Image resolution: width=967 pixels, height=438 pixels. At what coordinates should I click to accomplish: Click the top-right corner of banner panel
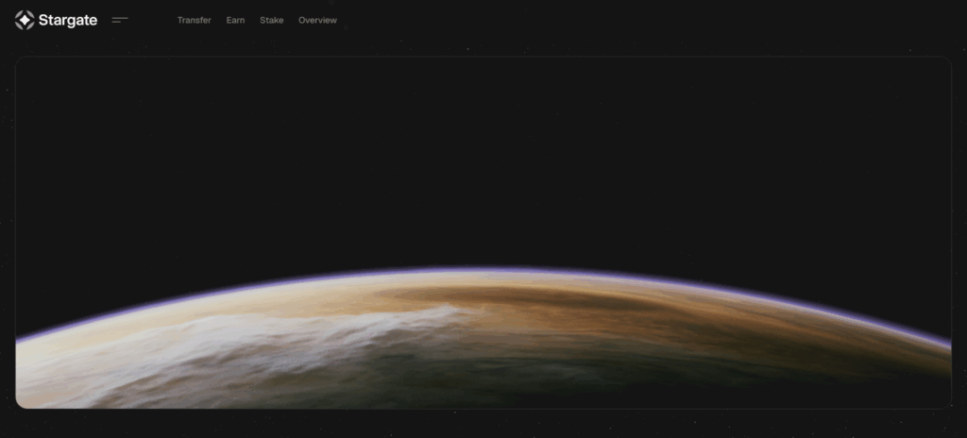[946, 61]
